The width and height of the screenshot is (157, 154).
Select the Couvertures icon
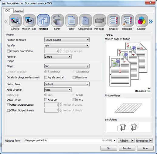point(85,21)
